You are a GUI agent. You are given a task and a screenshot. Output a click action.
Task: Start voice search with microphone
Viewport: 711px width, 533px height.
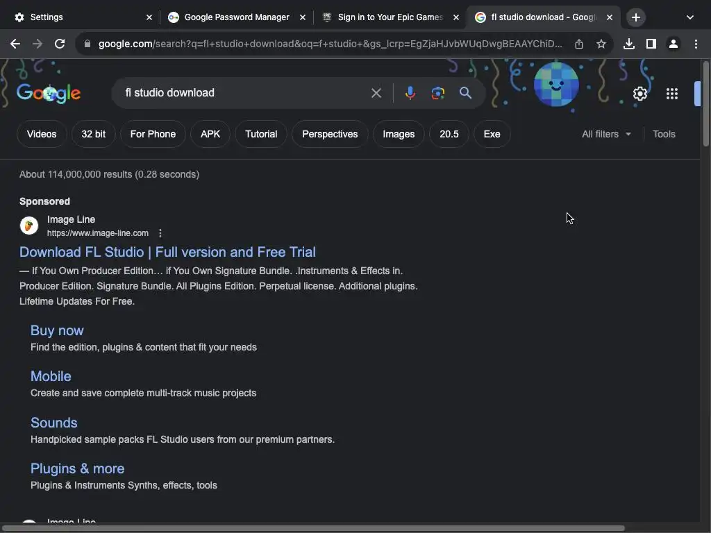pyautogui.click(x=410, y=93)
